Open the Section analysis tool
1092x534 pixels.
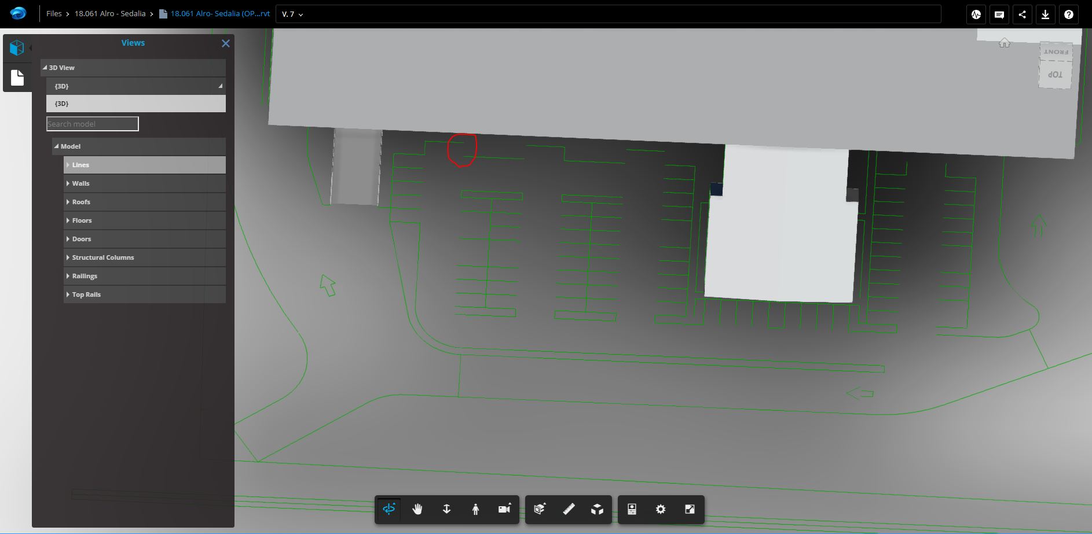(540, 510)
